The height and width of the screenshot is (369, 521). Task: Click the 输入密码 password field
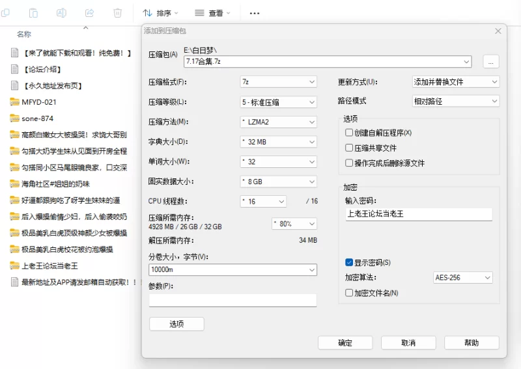click(x=419, y=214)
